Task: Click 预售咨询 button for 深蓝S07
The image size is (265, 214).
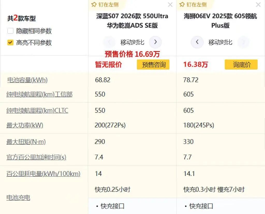Action: [x=153, y=65]
